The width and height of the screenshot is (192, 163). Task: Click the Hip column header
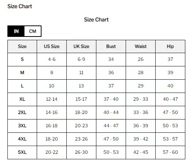pos(170,46)
